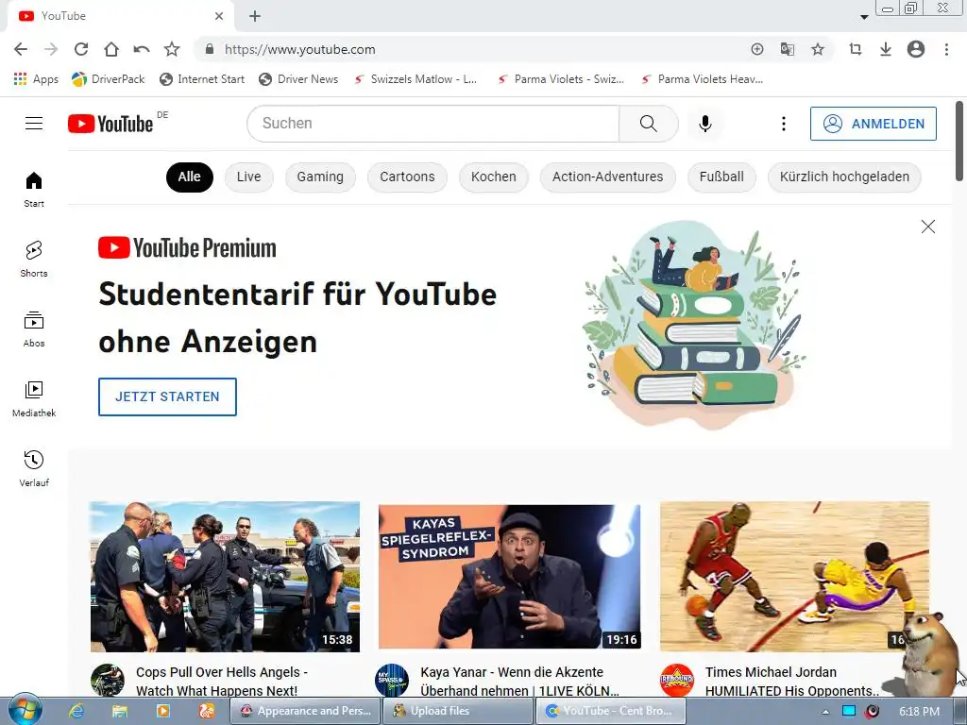Click the crop screenshot toolbar icon
This screenshot has width=967, height=725.
pyautogui.click(x=855, y=49)
